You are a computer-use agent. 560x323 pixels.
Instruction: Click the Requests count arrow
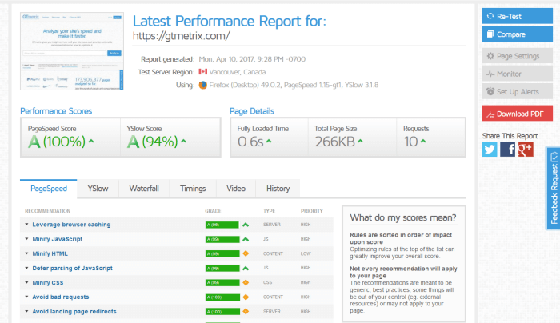coord(423,142)
